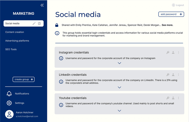Click the add password button
The image size is (189, 122).
click(x=171, y=14)
